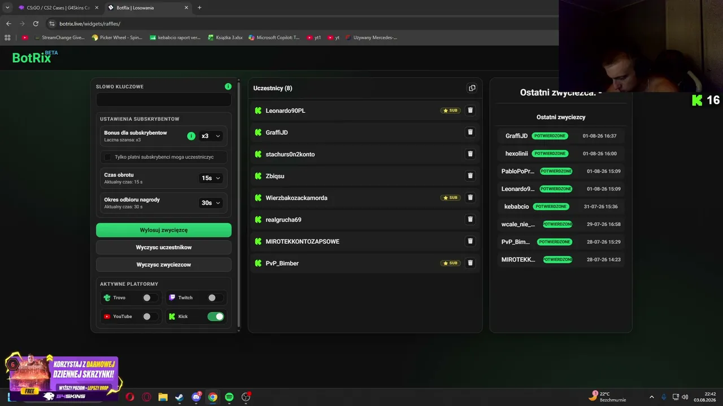Disable the Kick platform toggle
723x406 pixels.
point(216,316)
